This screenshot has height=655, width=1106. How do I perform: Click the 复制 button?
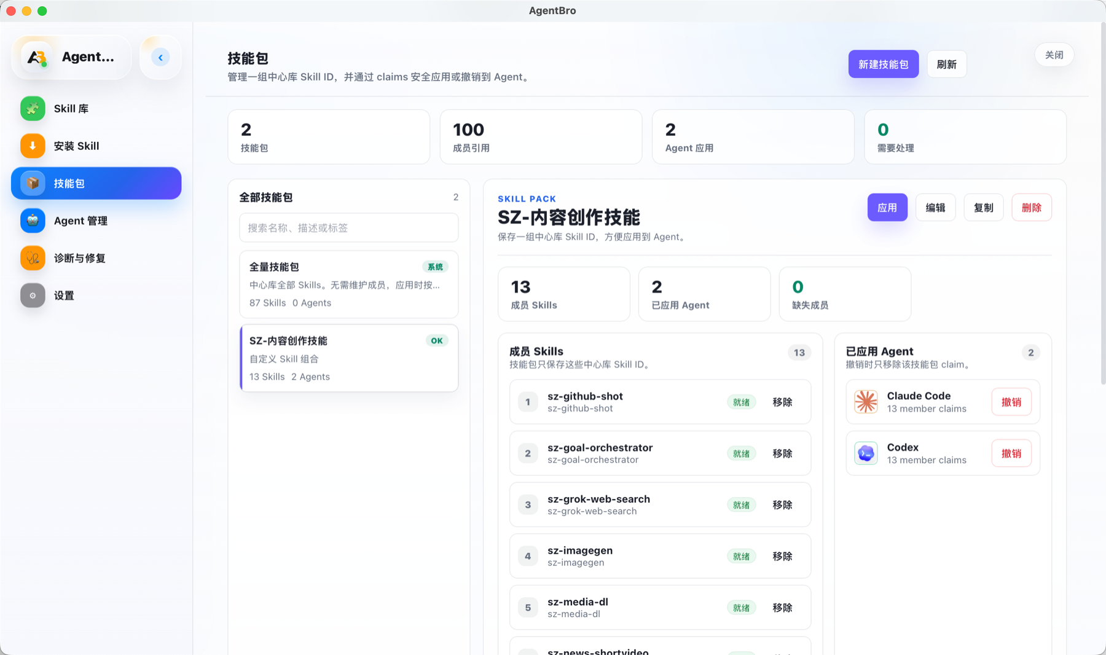984,208
